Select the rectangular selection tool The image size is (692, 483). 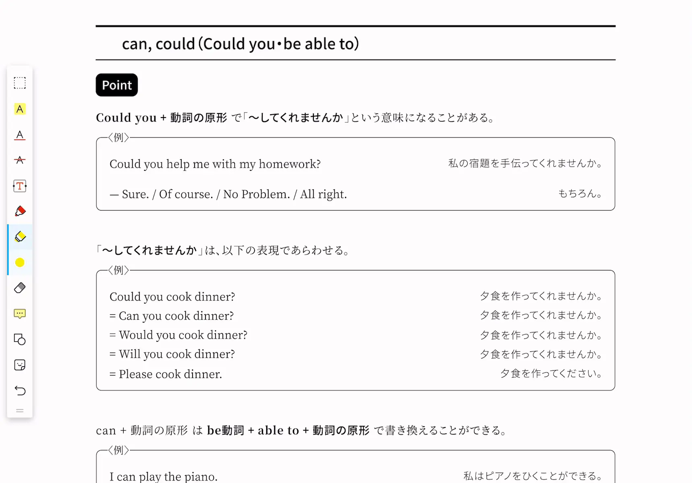click(20, 83)
